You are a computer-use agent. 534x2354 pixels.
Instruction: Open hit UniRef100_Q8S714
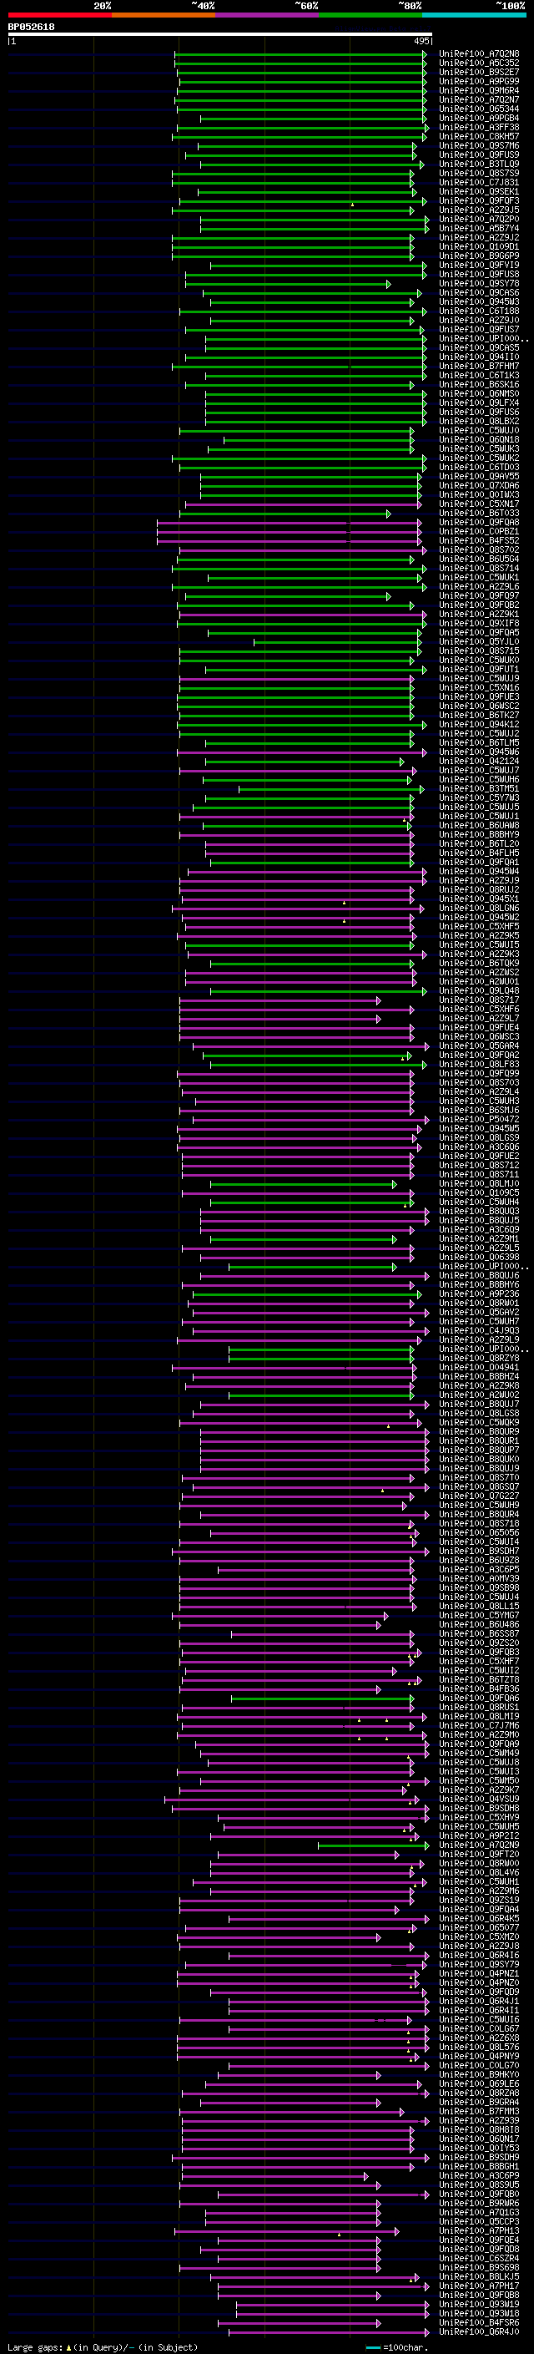[479, 569]
